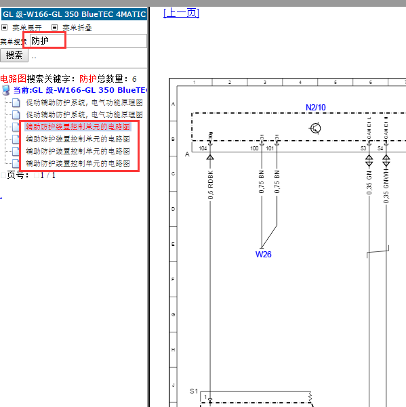Click page number 1 / 1
Image resolution: width=406 pixels, height=407 pixels.
point(48,175)
